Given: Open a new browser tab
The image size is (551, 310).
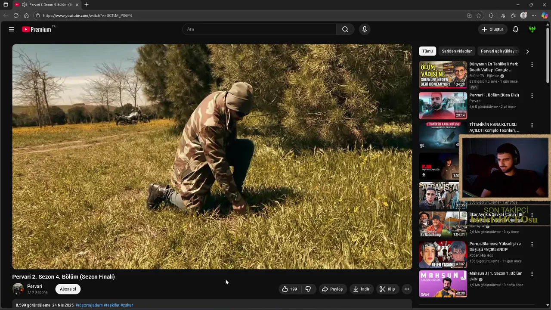Looking at the screenshot, I should [x=87, y=5].
